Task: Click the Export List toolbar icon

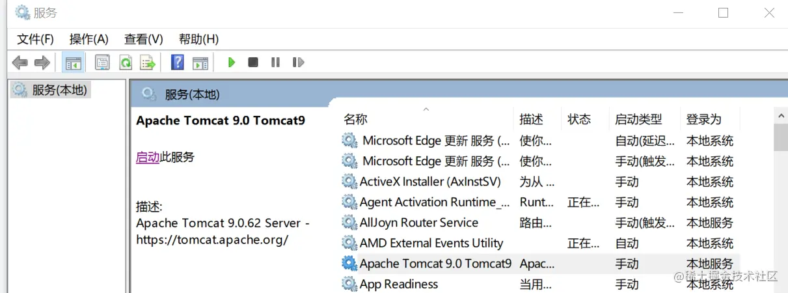Action: (x=148, y=63)
